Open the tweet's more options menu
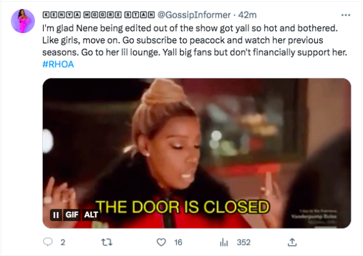363x256 pixels. point(346,15)
